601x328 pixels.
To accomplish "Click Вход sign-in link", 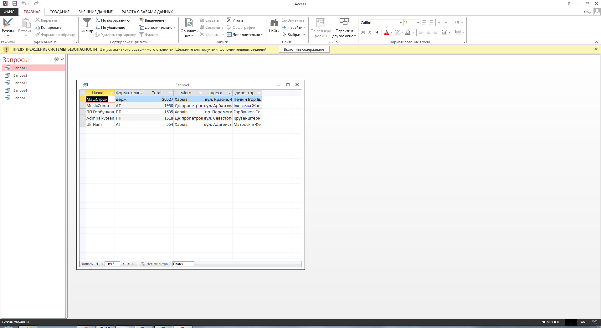I will [587, 12].
